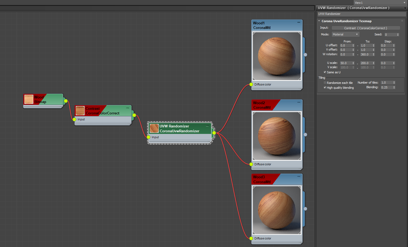Close the UVW Randomizer parameter panel
The image size is (408, 247).
click(405, 8)
